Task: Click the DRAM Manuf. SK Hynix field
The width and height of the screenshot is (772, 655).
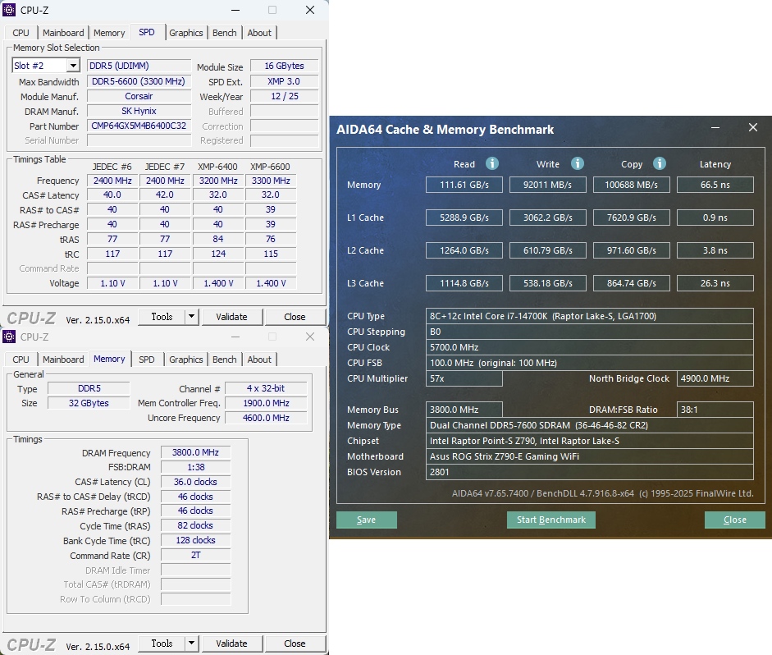Action: [x=139, y=111]
